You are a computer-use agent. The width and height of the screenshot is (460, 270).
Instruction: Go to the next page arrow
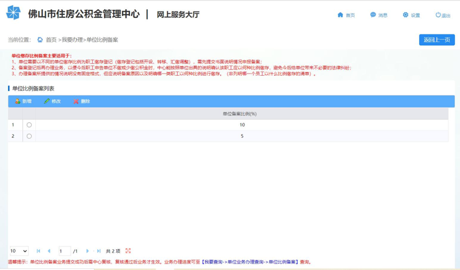(x=87, y=251)
